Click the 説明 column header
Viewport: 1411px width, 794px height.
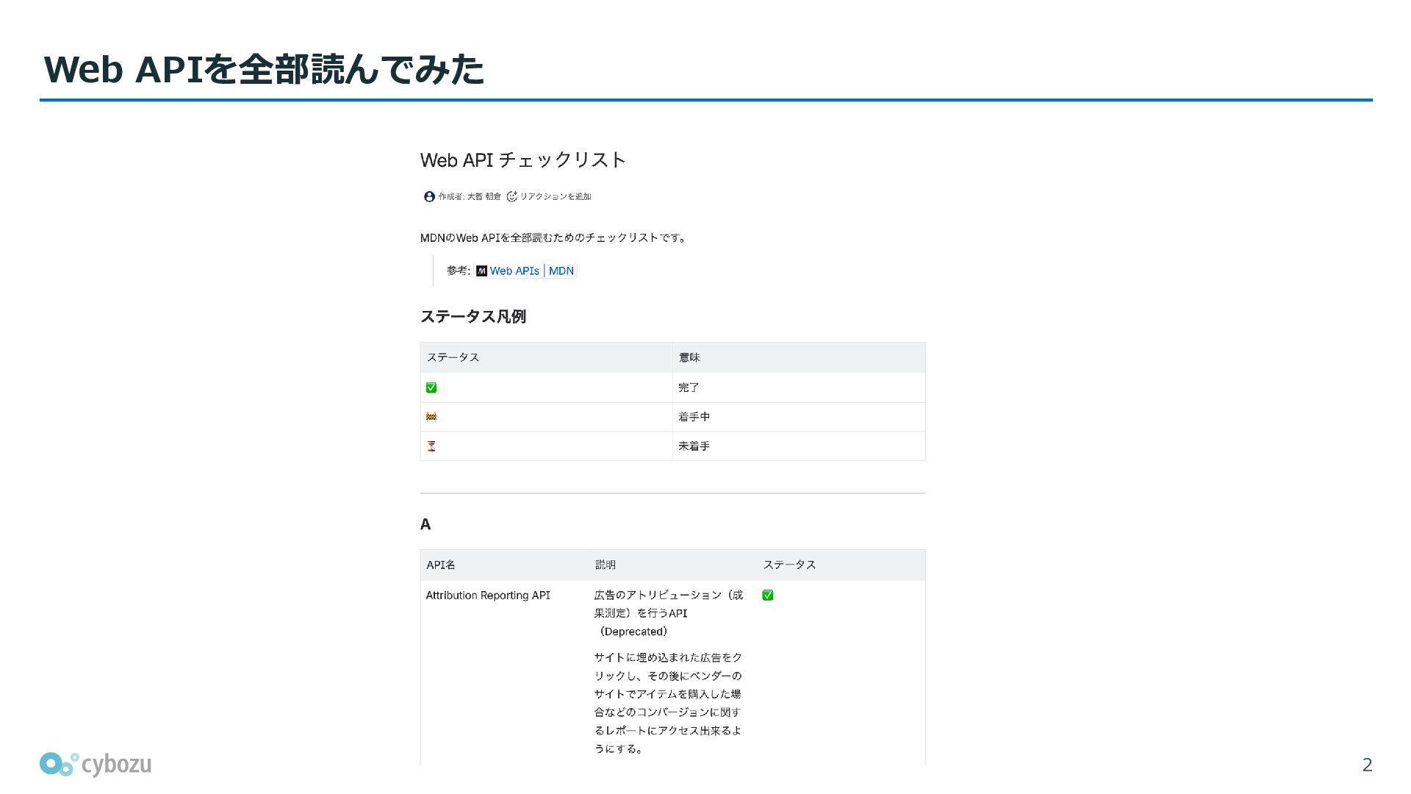[606, 565]
